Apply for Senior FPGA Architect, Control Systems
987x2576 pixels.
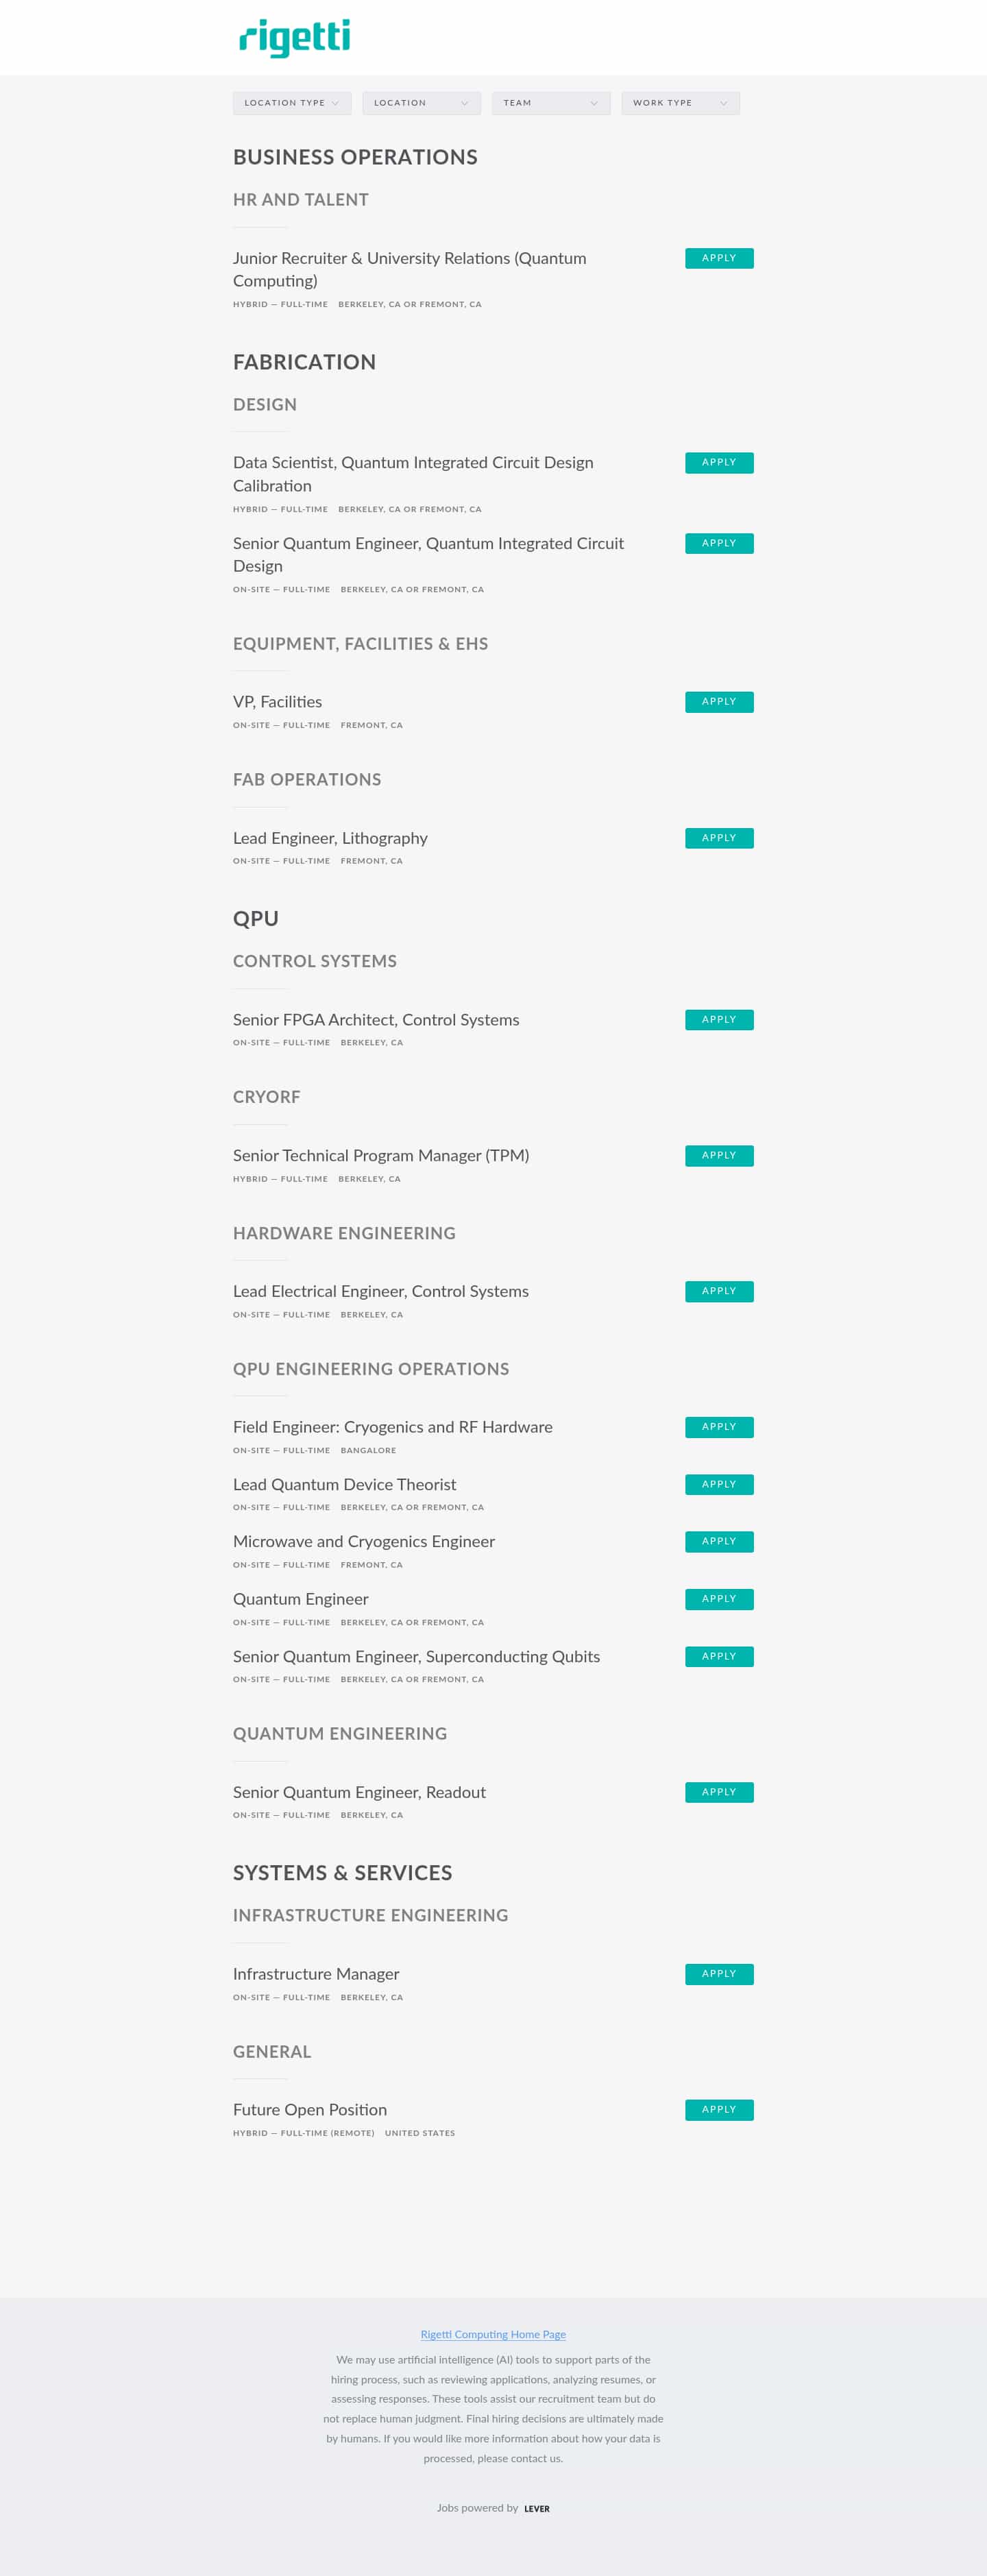tap(718, 1019)
